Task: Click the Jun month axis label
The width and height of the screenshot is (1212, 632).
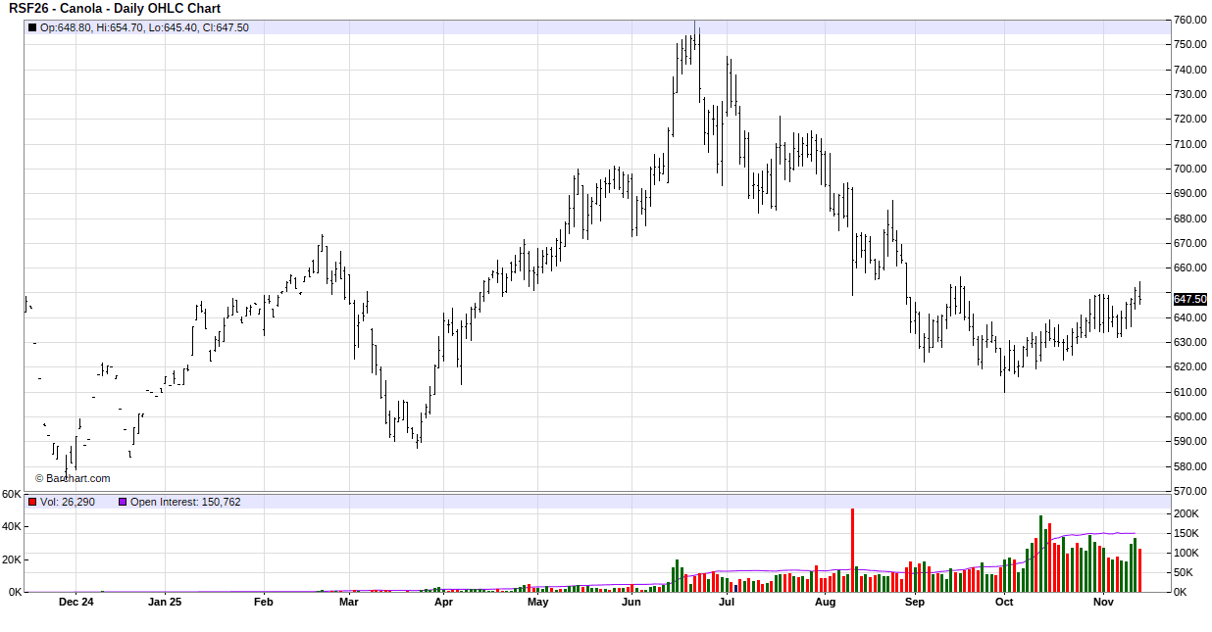Action: click(631, 603)
